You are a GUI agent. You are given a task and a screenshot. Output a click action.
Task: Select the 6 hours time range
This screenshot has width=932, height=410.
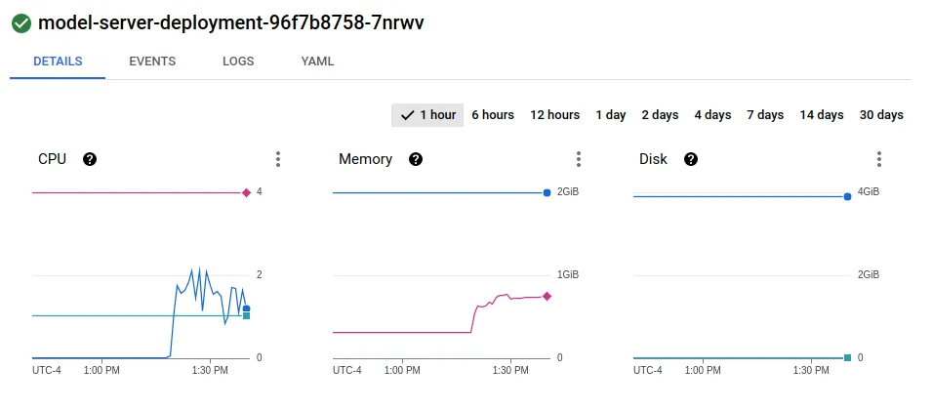(x=493, y=115)
